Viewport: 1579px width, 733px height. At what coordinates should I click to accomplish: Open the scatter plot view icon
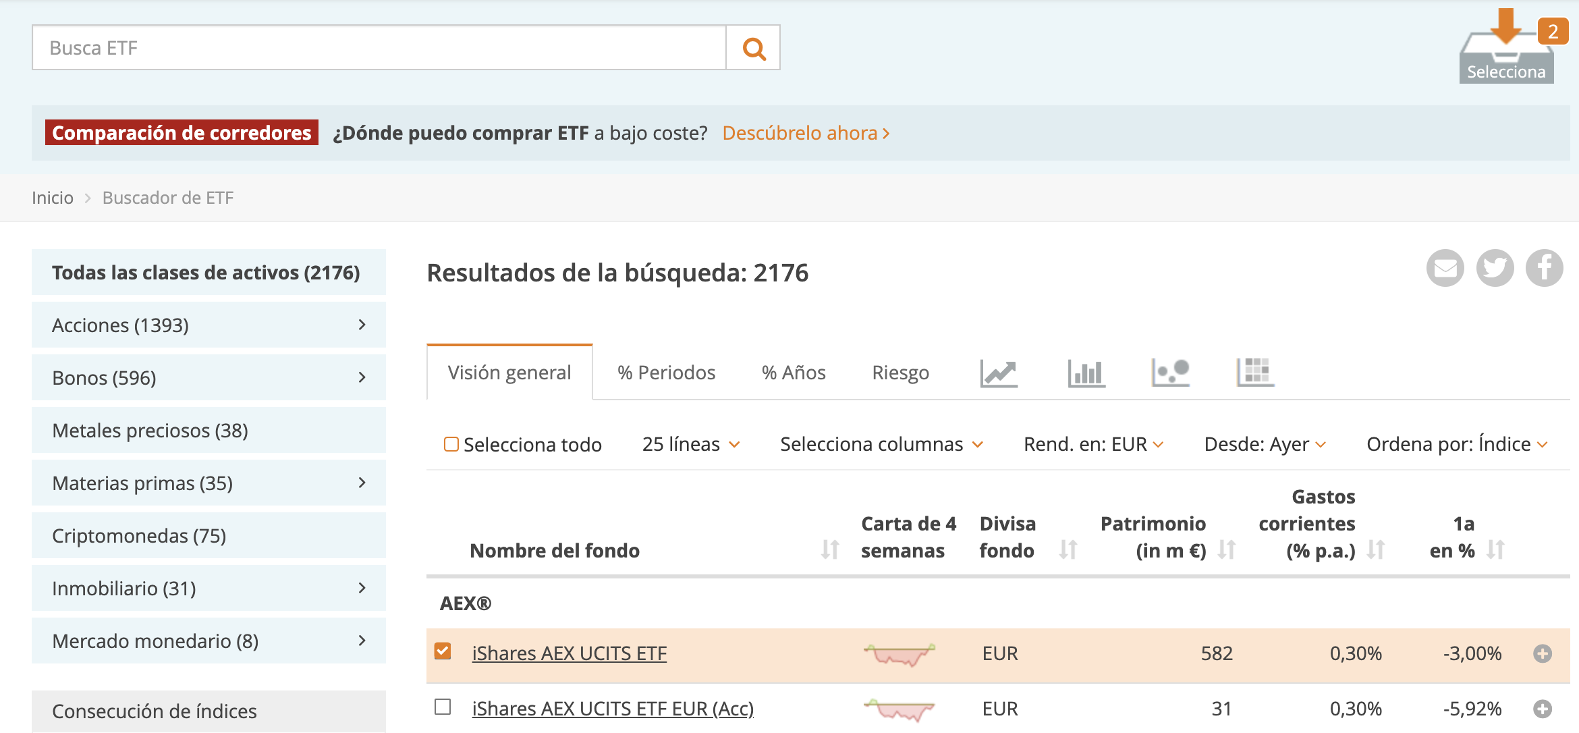[1171, 372]
